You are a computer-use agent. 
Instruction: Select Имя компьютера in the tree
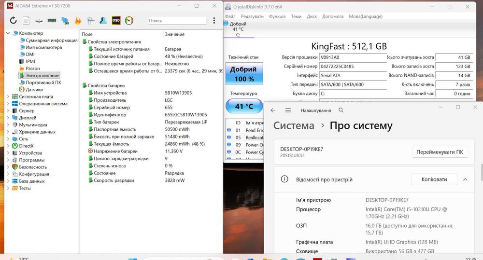[44, 47]
